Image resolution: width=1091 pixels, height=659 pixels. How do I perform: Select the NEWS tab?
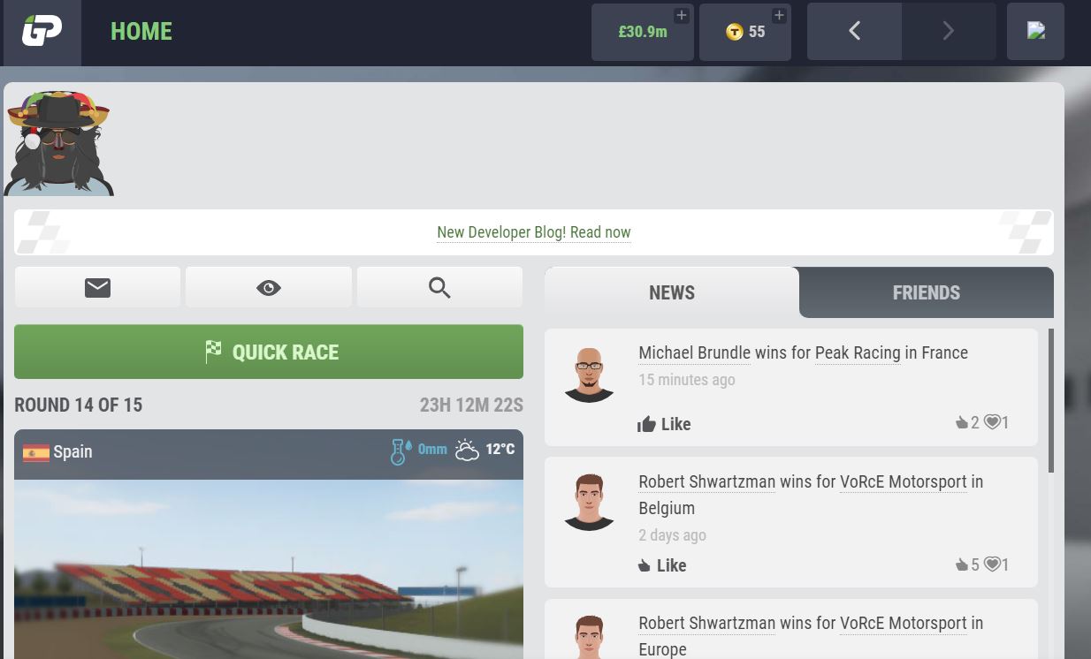672,292
